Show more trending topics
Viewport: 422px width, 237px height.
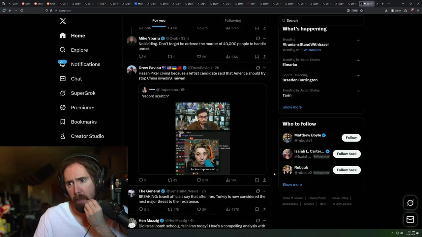(x=292, y=107)
